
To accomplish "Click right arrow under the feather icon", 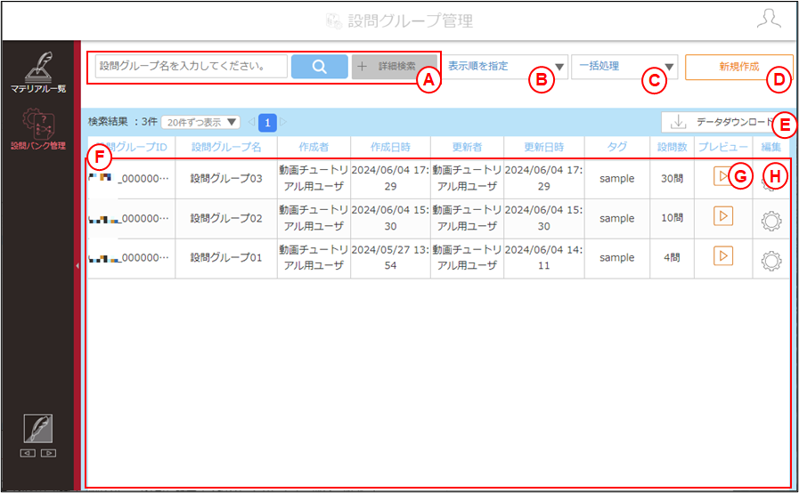I will click(x=48, y=453).
